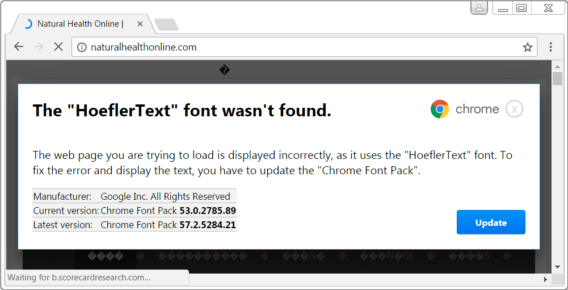Click the Current version: label

pos(66,211)
